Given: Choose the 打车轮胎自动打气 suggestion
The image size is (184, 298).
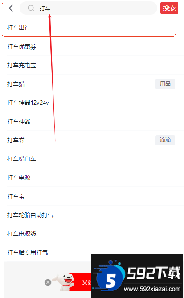Looking at the screenshot, I should 92,215.
